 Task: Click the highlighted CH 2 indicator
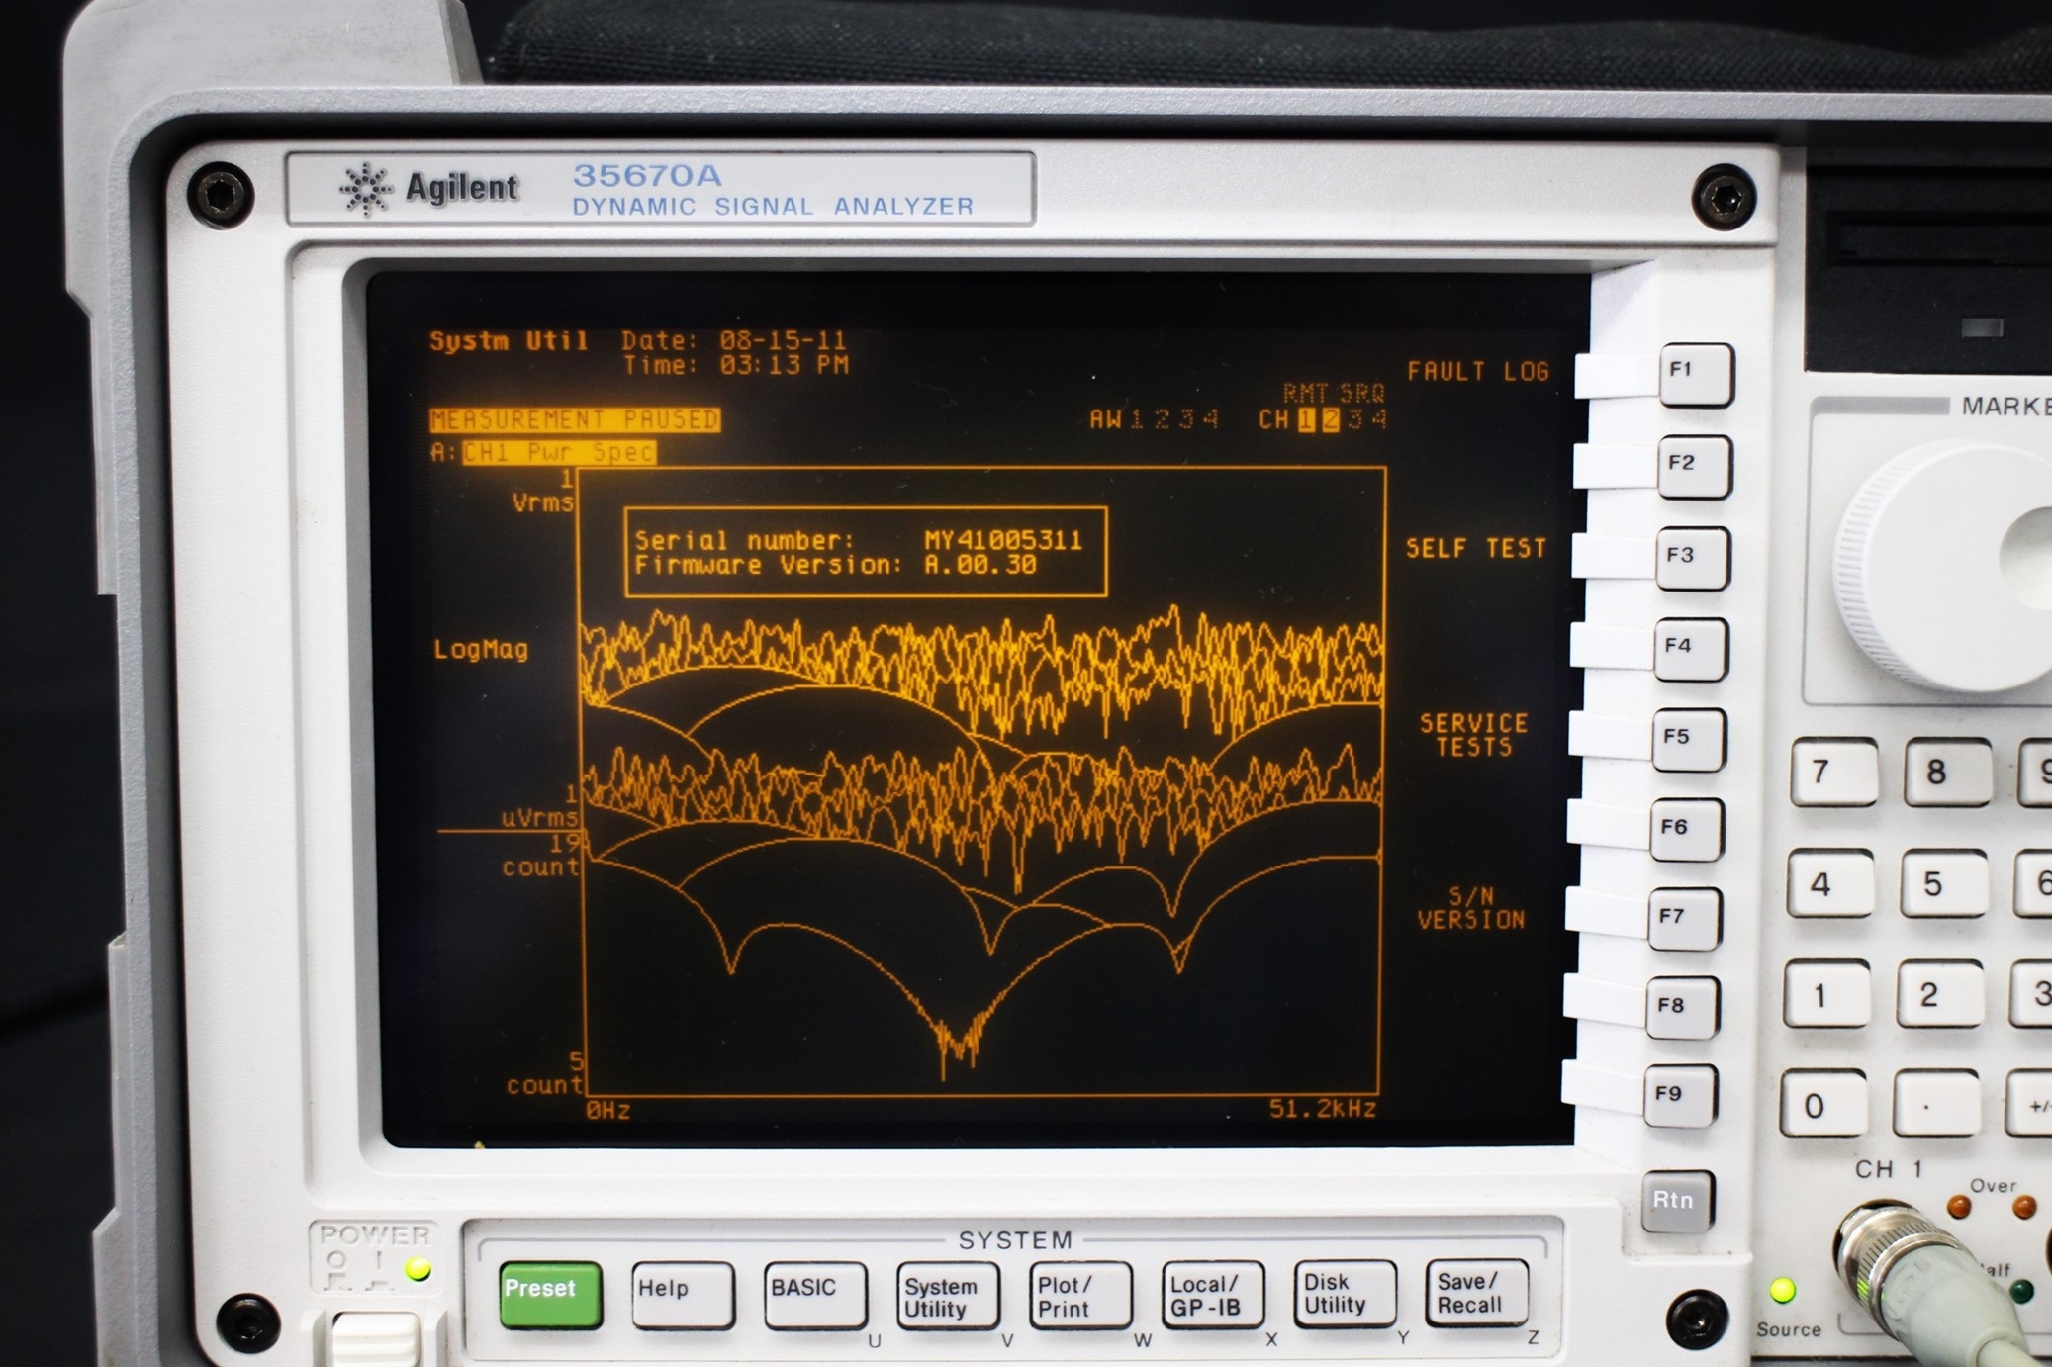click(x=1331, y=419)
